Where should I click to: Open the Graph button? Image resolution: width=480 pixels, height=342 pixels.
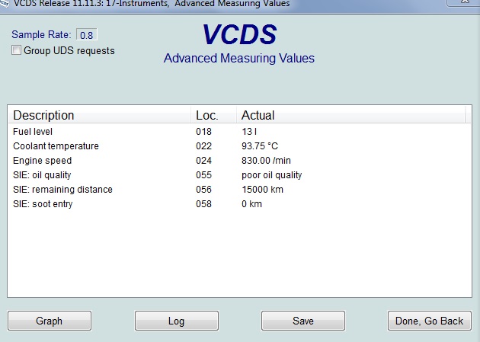[50, 321]
